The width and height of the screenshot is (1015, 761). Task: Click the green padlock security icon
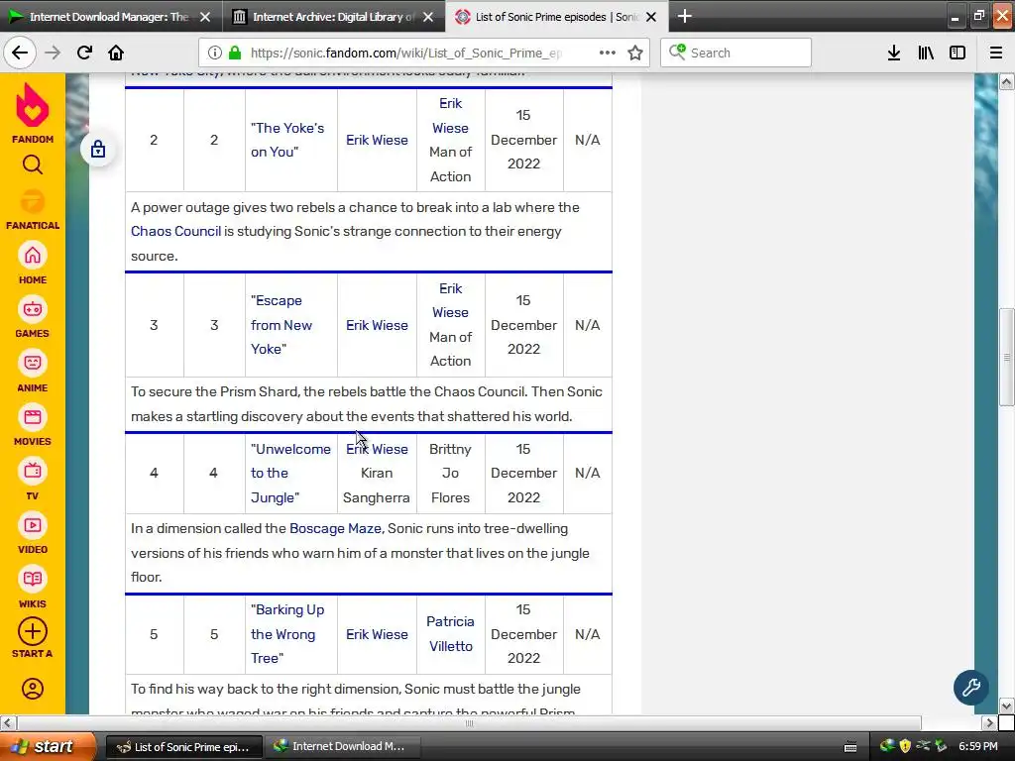(235, 54)
